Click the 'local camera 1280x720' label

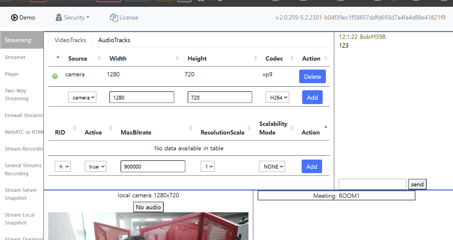pyautogui.click(x=148, y=195)
